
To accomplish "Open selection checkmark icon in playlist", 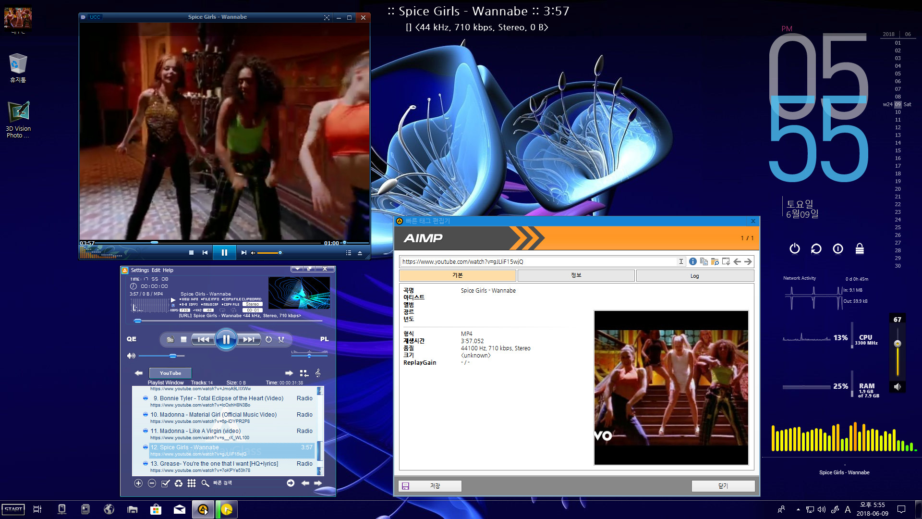I will (x=165, y=483).
